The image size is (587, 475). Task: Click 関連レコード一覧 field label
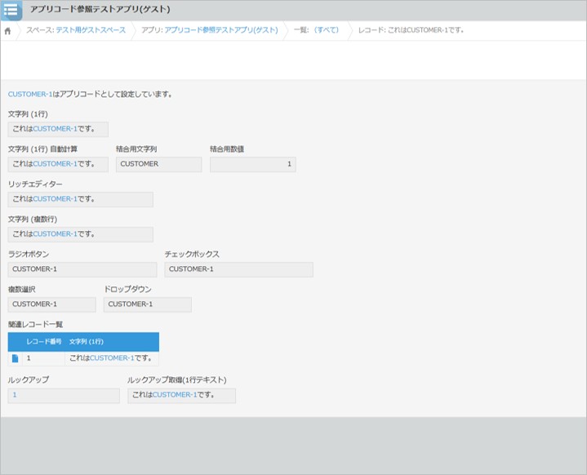tap(36, 325)
